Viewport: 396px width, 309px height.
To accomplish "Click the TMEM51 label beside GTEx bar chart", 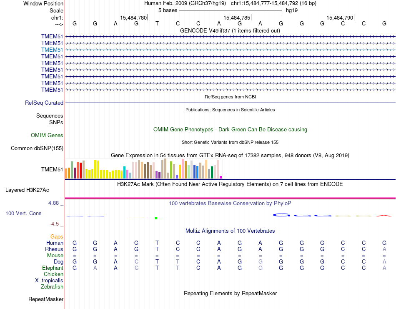I will coord(52,169).
